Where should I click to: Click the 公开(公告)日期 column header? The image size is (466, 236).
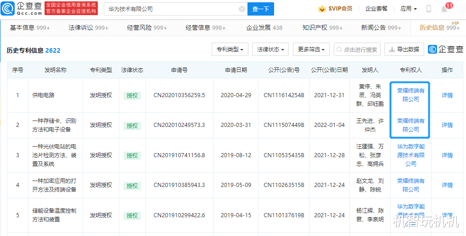pyautogui.click(x=329, y=70)
